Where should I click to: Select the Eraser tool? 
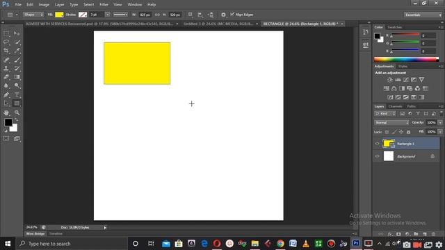click(6, 77)
